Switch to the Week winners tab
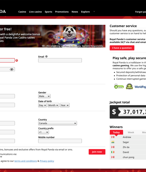Screen dimensions: 146x172 pyautogui.click(x=131, y=132)
